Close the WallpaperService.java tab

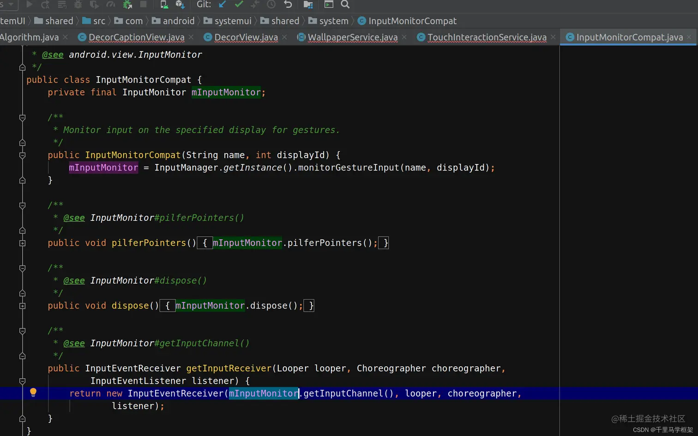(x=404, y=37)
